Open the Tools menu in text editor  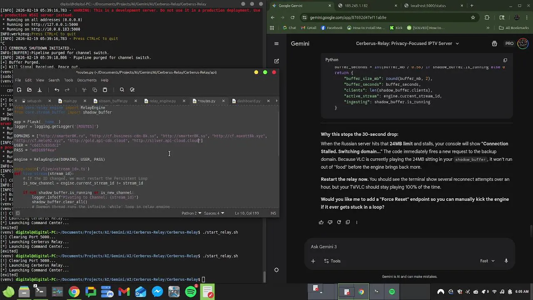[x=68, y=80]
